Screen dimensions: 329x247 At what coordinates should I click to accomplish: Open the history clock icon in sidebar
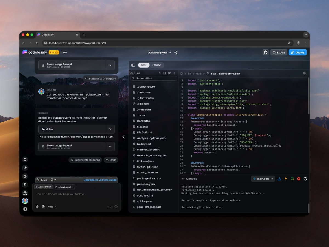click(x=25, y=176)
